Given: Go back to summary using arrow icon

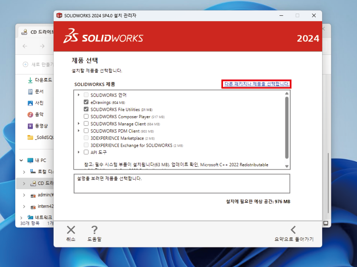Looking at the screenshot, I should [293, 230].
